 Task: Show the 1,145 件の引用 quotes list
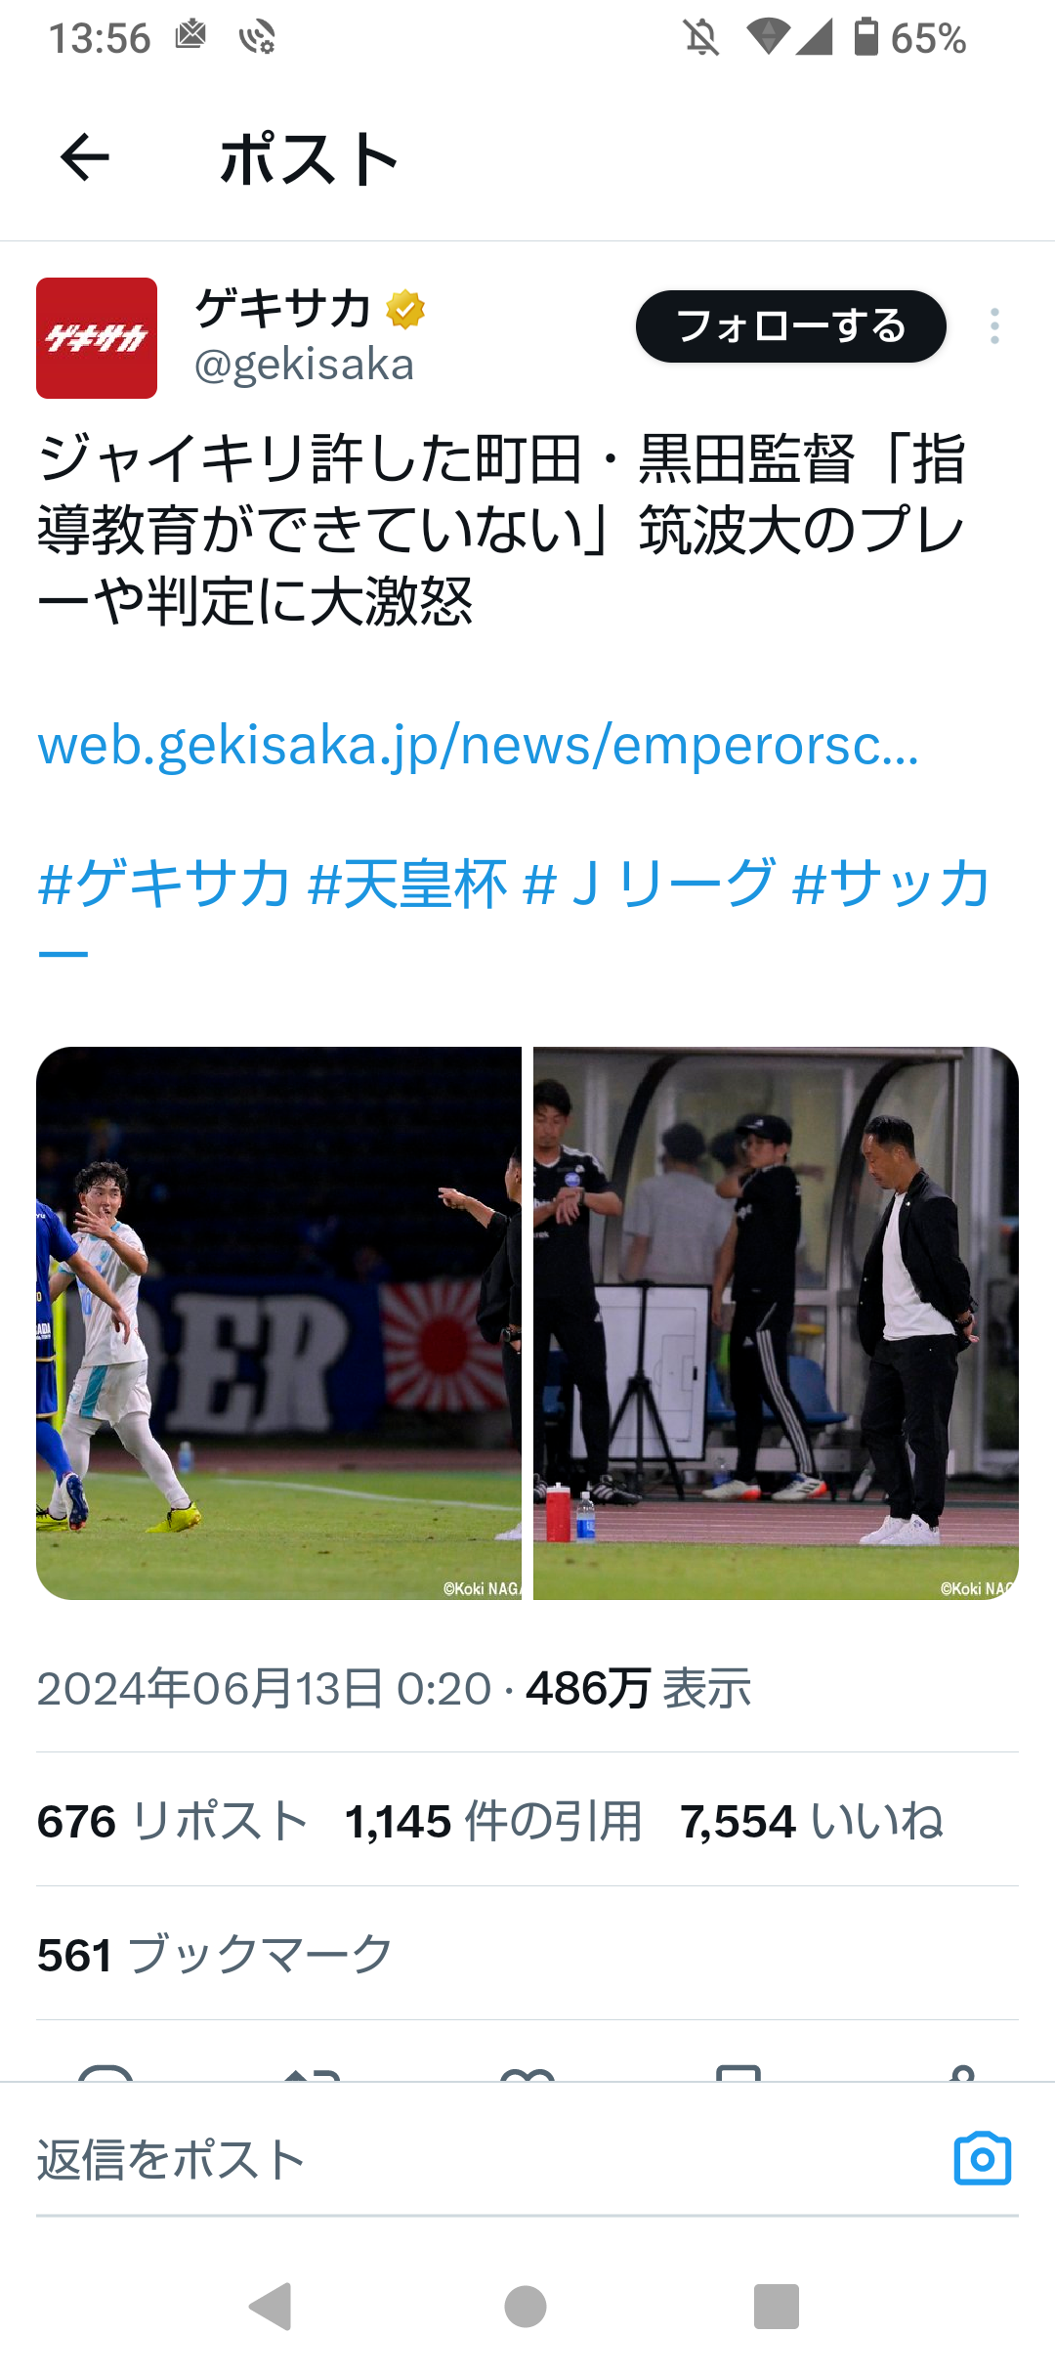coord(493,1822)
